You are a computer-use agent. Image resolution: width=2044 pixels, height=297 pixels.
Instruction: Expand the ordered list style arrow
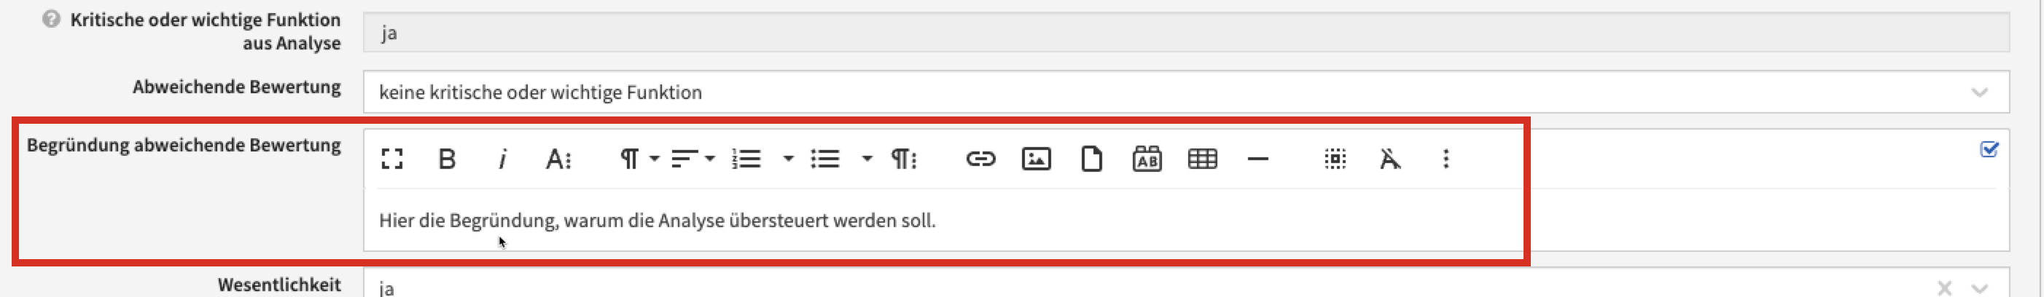point(788,159)
